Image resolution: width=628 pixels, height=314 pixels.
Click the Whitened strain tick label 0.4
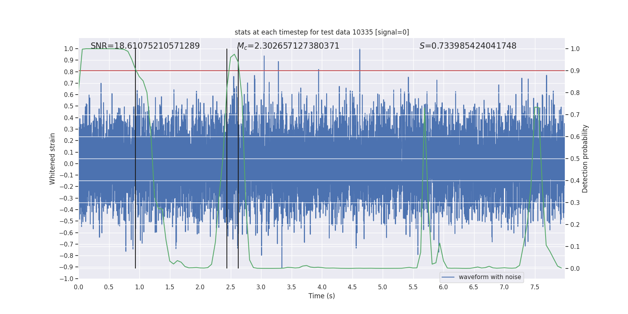tap(69, 118)
